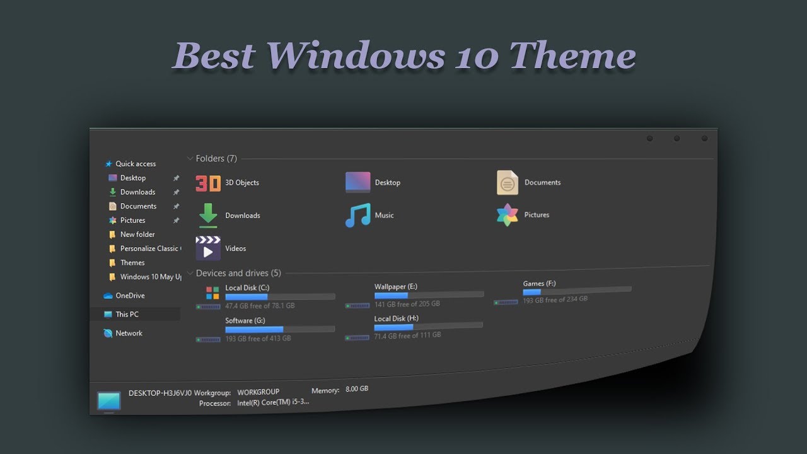The height and width of the screenshot is (454, 807).
Task: Open Personalize Classic folder in sidebar
Action: pyautogui.click(x=150, y=248)
